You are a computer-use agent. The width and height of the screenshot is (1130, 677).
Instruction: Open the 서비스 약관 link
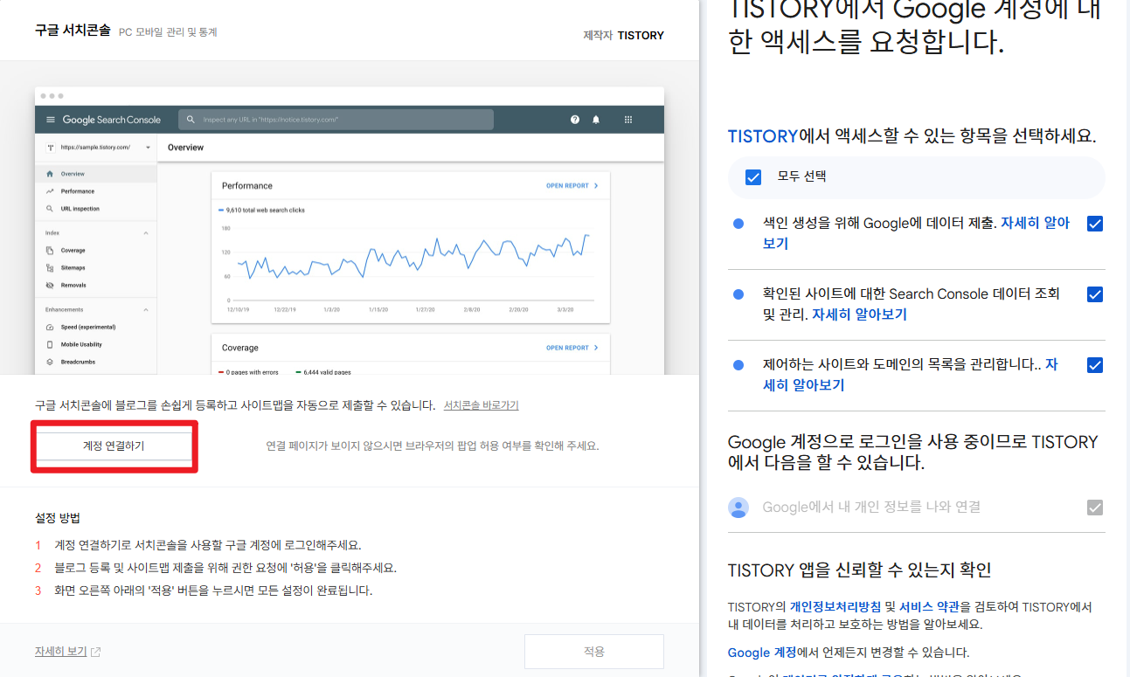pos(929,606)
